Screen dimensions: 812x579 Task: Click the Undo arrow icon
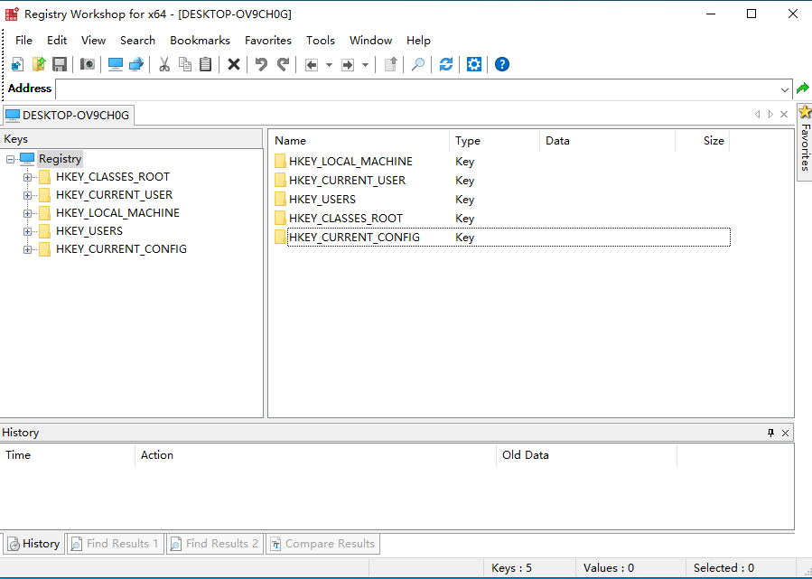261,64
